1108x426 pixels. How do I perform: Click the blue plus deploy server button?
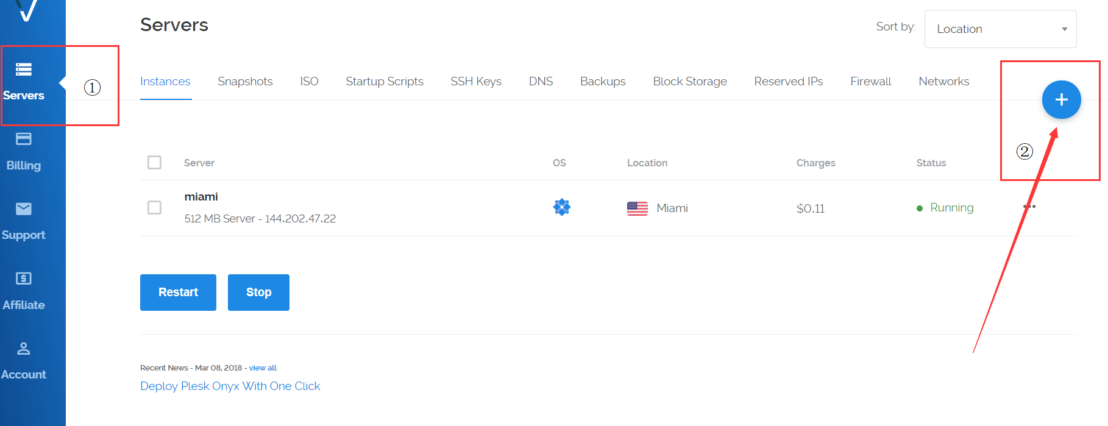point(1061,100)
